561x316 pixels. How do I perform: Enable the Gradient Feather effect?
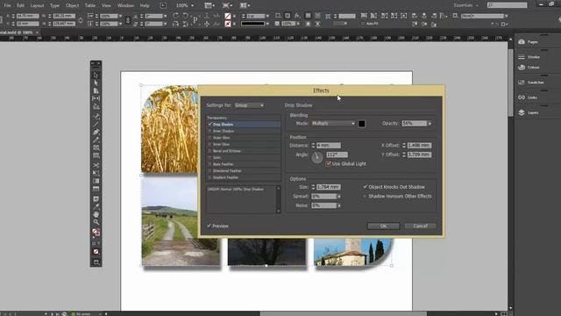[x=210, y=177]
